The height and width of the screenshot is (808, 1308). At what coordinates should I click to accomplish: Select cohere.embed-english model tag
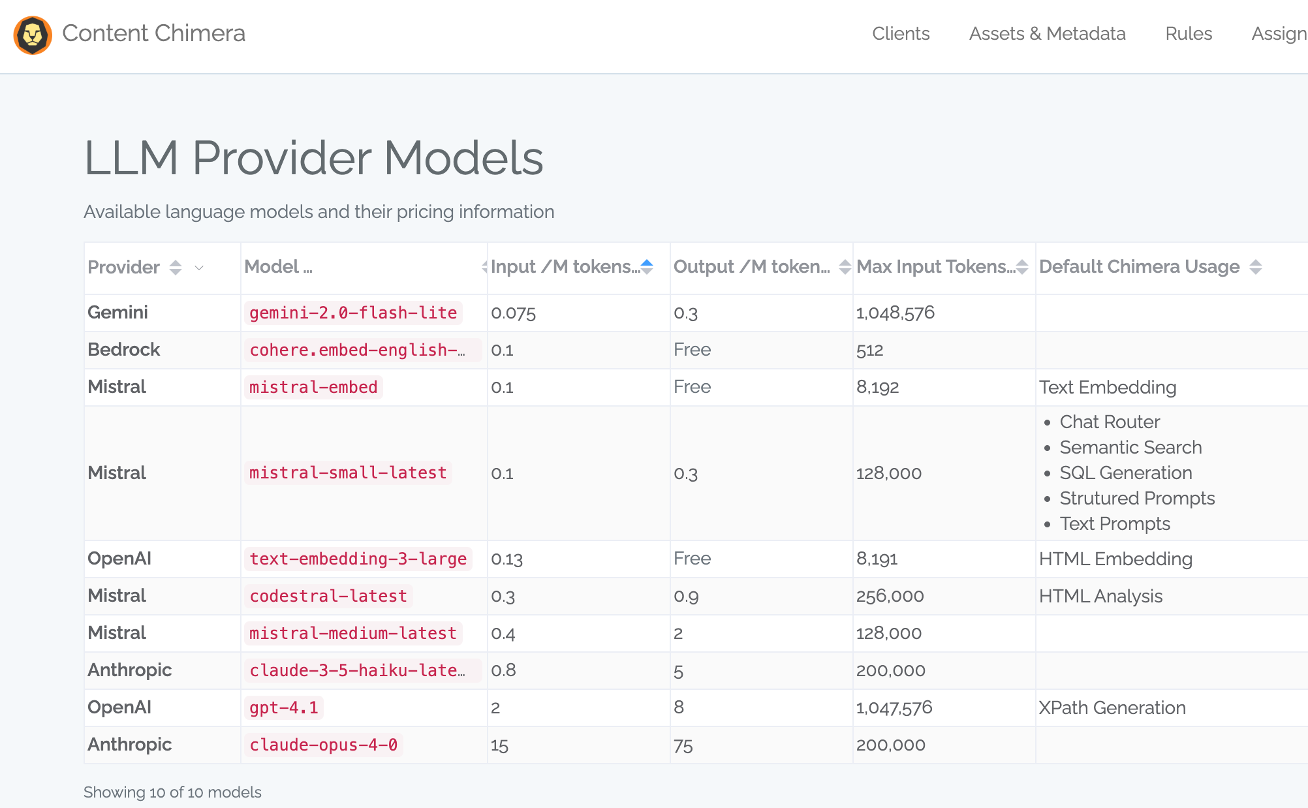click(x=363, y=350)
